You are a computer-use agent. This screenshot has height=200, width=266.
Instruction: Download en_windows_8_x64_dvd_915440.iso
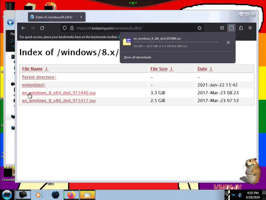click(59, 93)
